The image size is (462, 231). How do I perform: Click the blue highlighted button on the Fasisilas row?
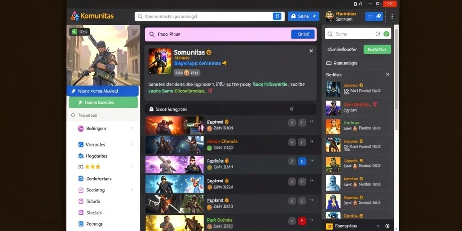302,161
